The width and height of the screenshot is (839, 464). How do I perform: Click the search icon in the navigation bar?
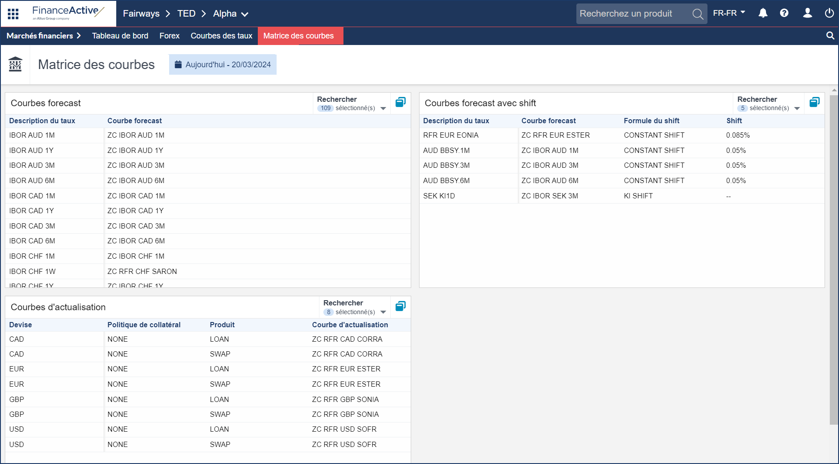[830, 36]
